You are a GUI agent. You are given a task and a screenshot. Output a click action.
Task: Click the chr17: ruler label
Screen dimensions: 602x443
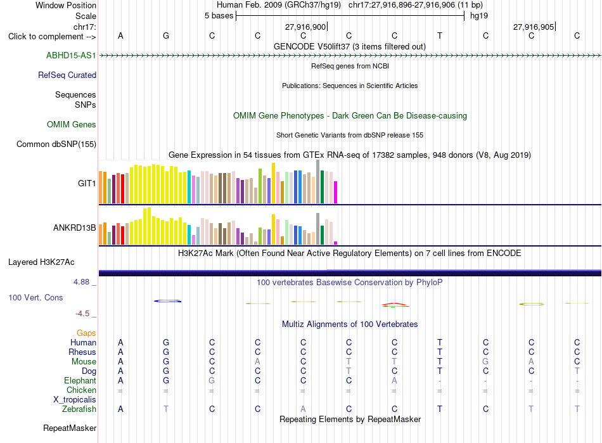pyautogui.click(x=85, y=27)
